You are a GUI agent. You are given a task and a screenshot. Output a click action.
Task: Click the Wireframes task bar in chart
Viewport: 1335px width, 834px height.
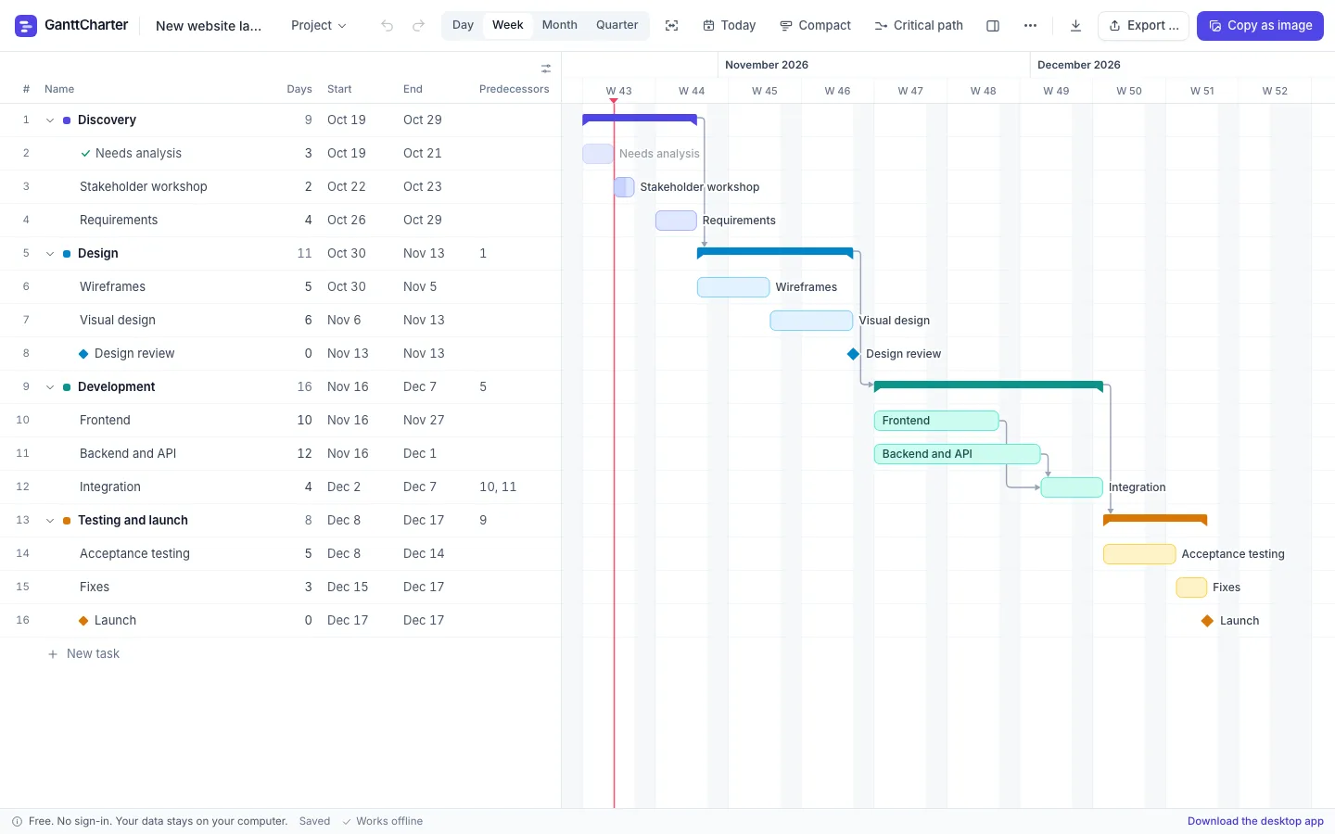click(x=733, y=287)
